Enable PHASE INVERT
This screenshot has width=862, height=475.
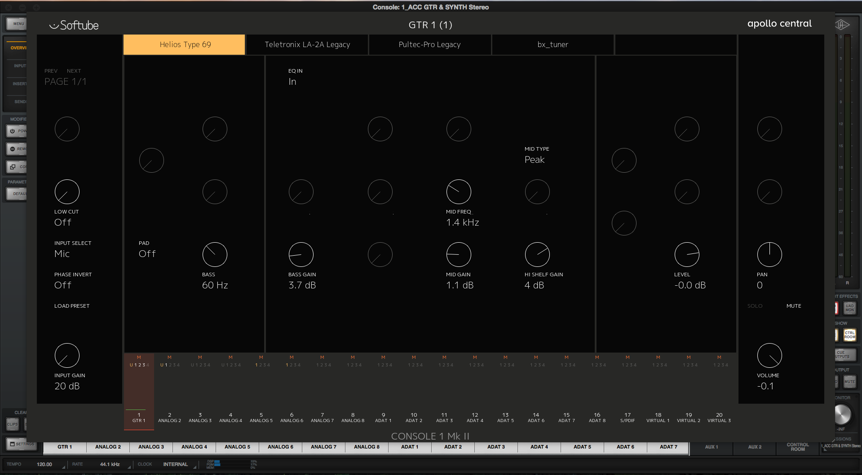[x=63, y=285]
